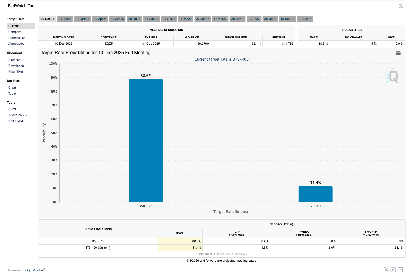Open the chart hamburger menu

click(x=398, y=53)
